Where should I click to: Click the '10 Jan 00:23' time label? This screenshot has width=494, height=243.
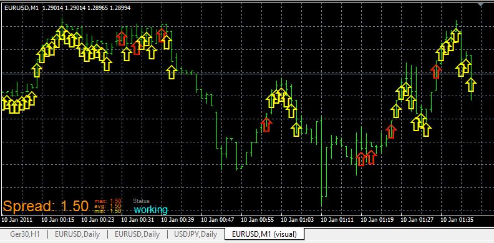coord(98,219)
